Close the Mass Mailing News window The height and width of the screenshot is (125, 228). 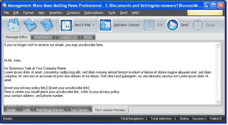point(221,5)
